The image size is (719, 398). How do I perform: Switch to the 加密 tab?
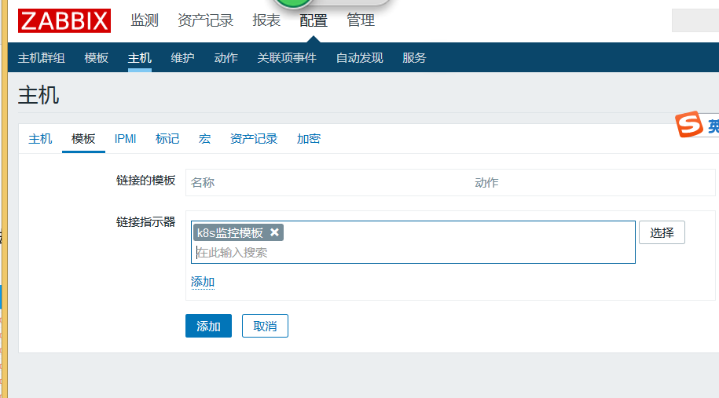pos(309,139)
